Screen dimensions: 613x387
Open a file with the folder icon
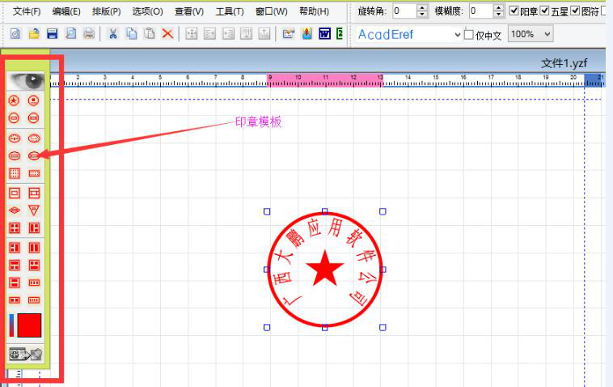click(x=34, y=34)
